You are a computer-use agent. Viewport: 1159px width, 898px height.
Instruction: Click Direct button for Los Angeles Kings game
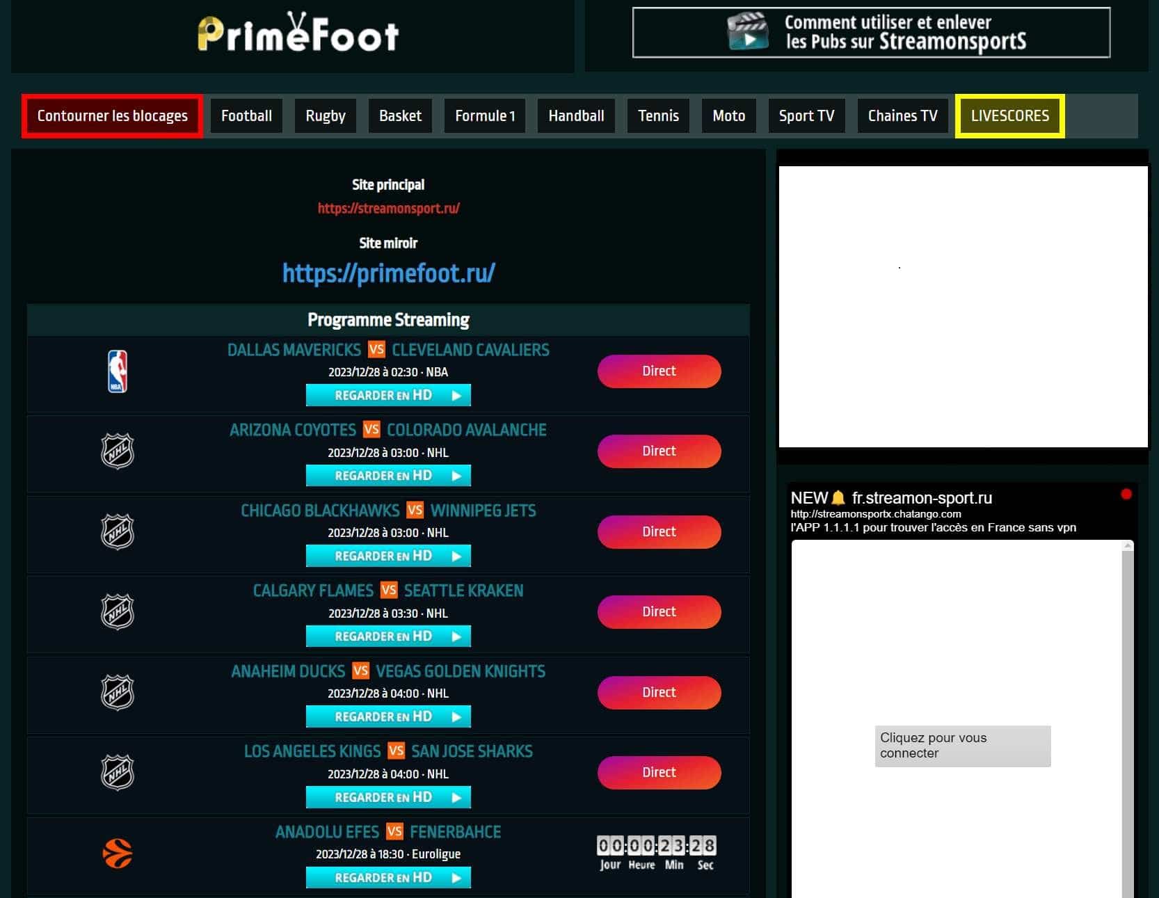659,773
